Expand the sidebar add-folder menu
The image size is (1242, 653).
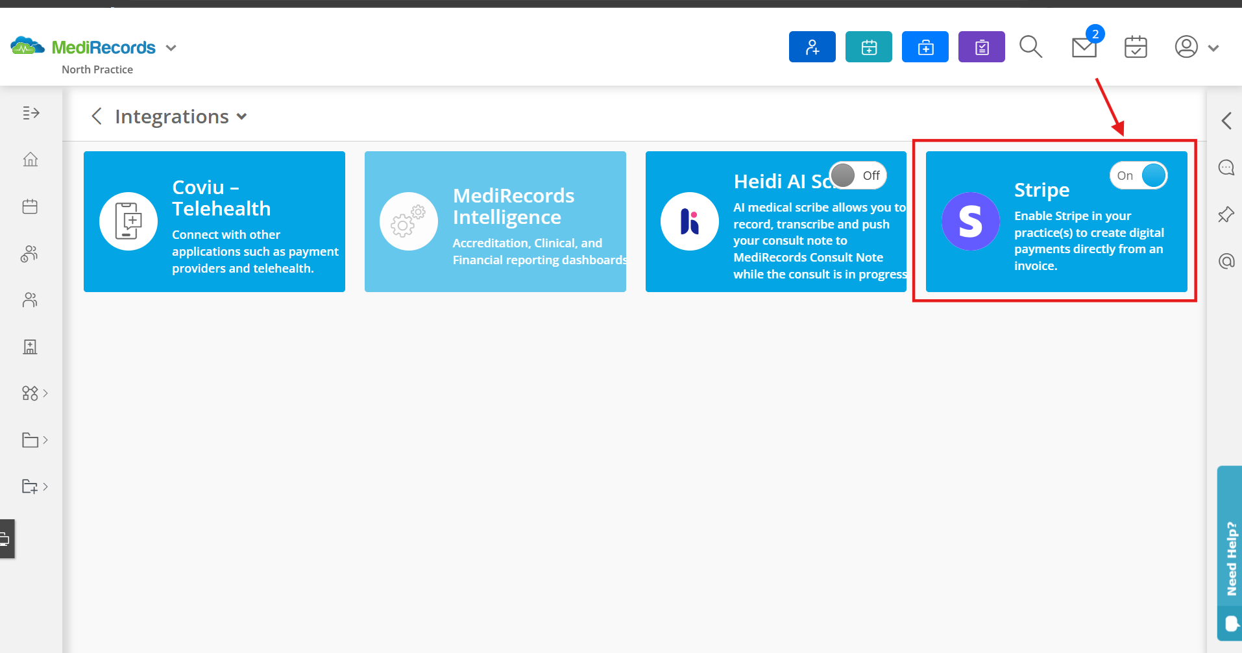pos(35,487)
